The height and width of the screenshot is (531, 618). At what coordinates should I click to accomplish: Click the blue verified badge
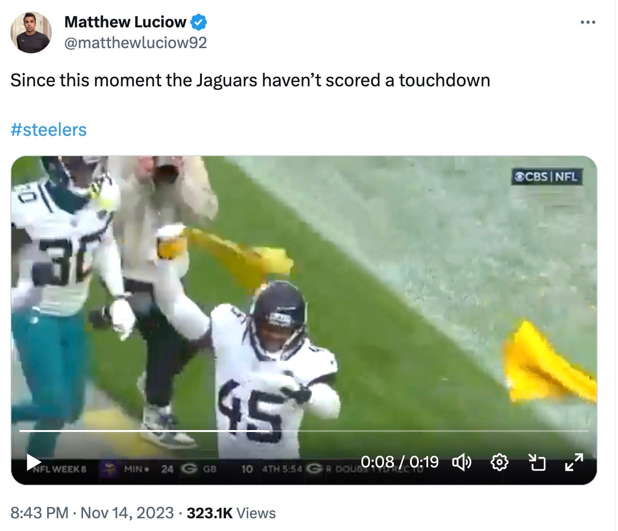click(199, 22)
